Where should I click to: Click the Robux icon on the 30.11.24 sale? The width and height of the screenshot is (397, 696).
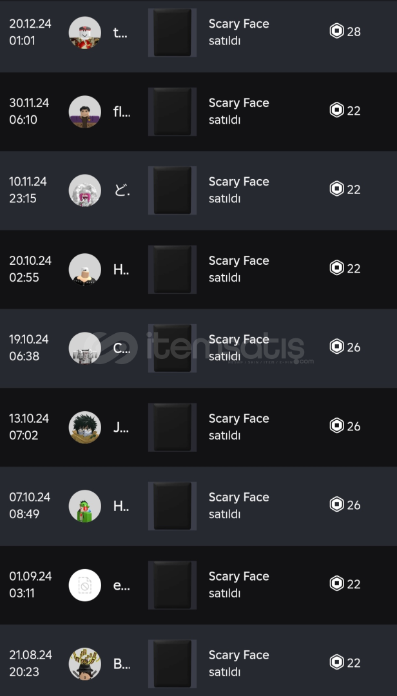pyautogui.click(x=336, y=110)
